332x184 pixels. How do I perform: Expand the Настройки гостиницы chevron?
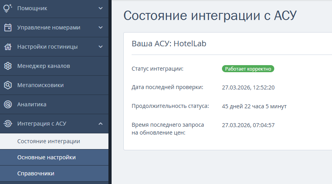tap(101, 47)
